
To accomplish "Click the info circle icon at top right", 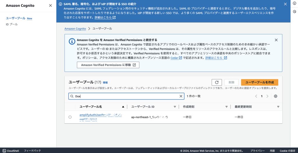I will point(295,4).
